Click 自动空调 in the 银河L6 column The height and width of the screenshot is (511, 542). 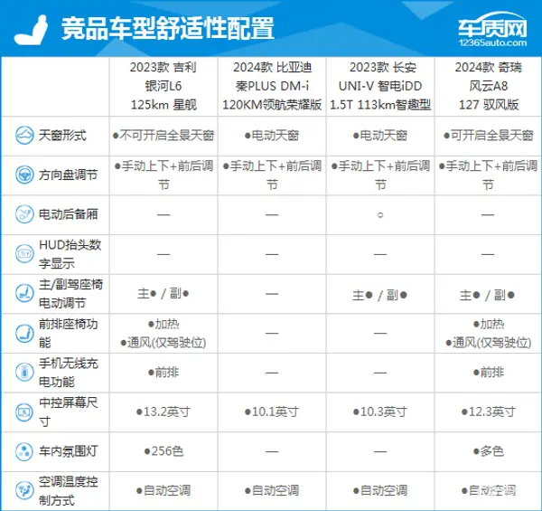pyautogui.click(x=164, y=490)
